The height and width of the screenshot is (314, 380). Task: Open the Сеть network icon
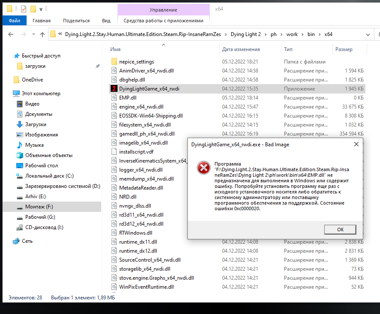16,241
